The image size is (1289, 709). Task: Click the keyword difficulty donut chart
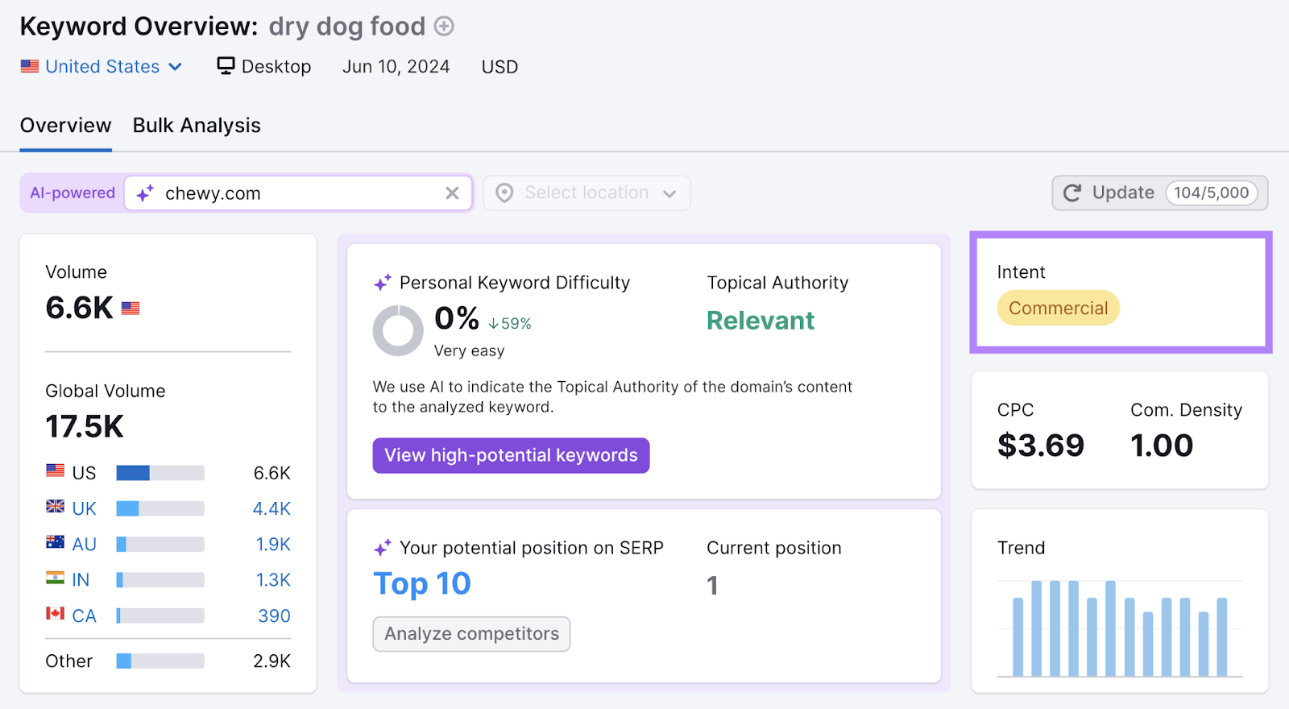pos(397,330)
